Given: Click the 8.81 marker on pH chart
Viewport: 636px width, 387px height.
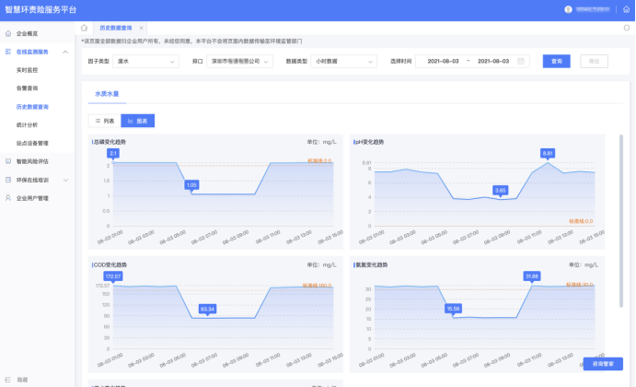Looking at the screenshot, I should pos(548,154).
